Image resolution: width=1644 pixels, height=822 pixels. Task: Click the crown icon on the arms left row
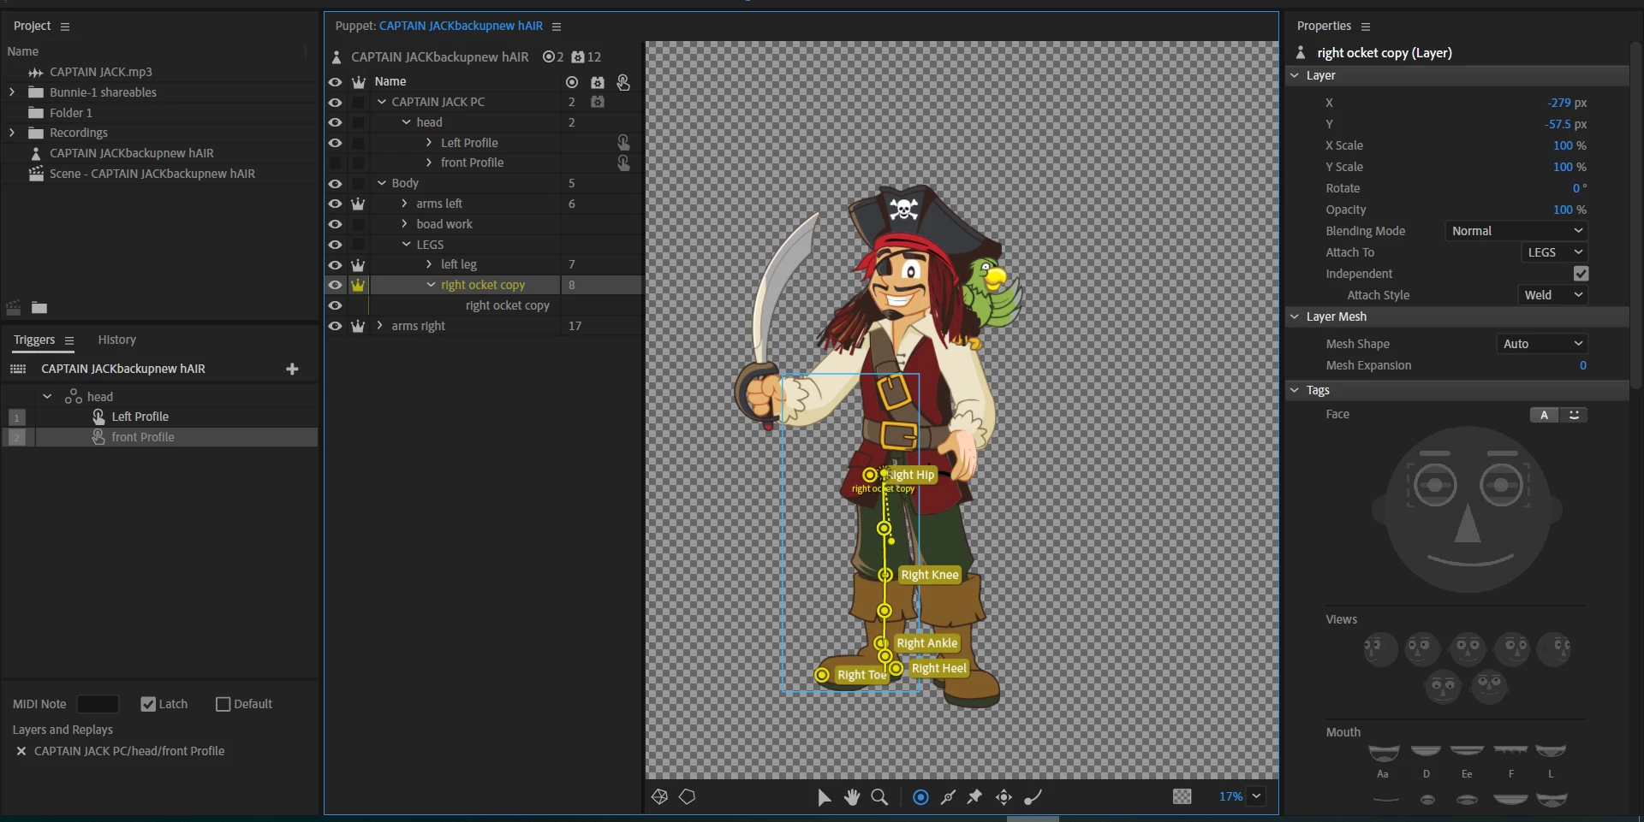point(358,204)
